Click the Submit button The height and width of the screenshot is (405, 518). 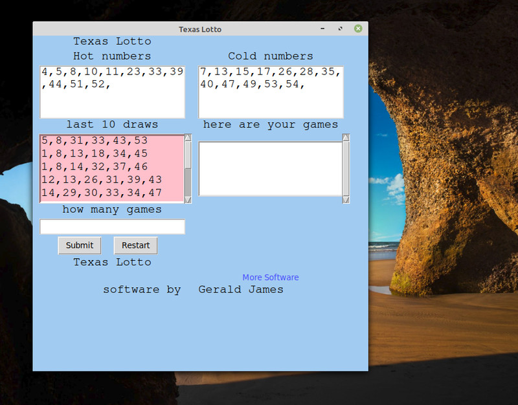coord(80,246)
